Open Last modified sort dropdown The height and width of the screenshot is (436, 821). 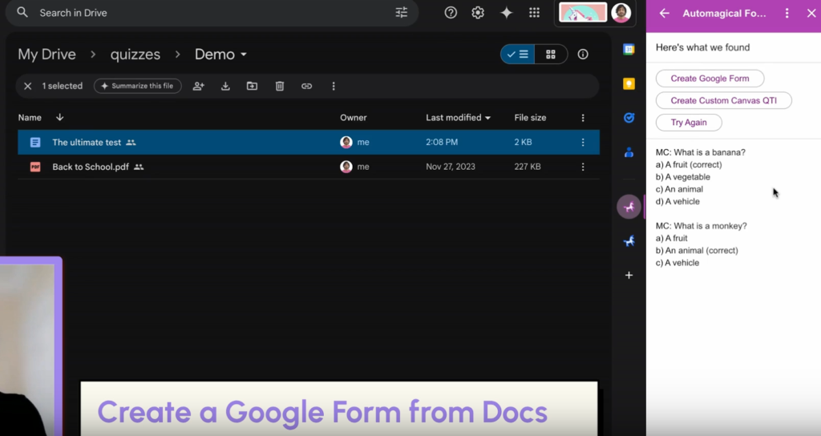click(458, 117)
